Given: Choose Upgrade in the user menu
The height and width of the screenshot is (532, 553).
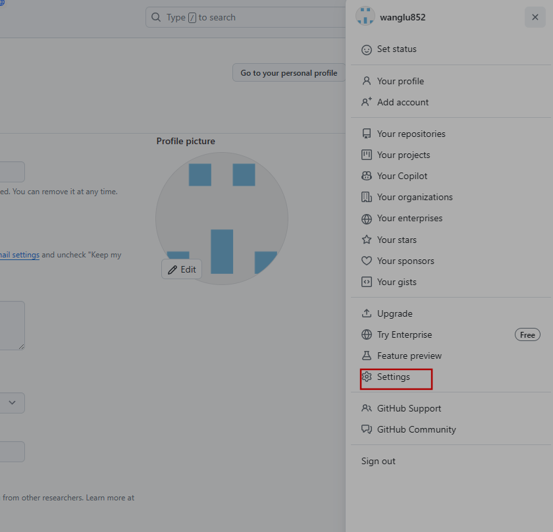Looking at the screenshot, I should tap(394, 313).
